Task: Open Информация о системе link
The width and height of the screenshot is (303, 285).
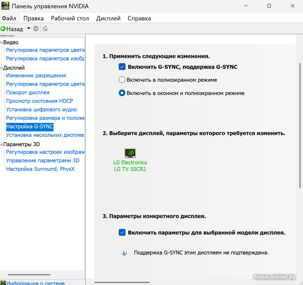Action: pos(36,283)
